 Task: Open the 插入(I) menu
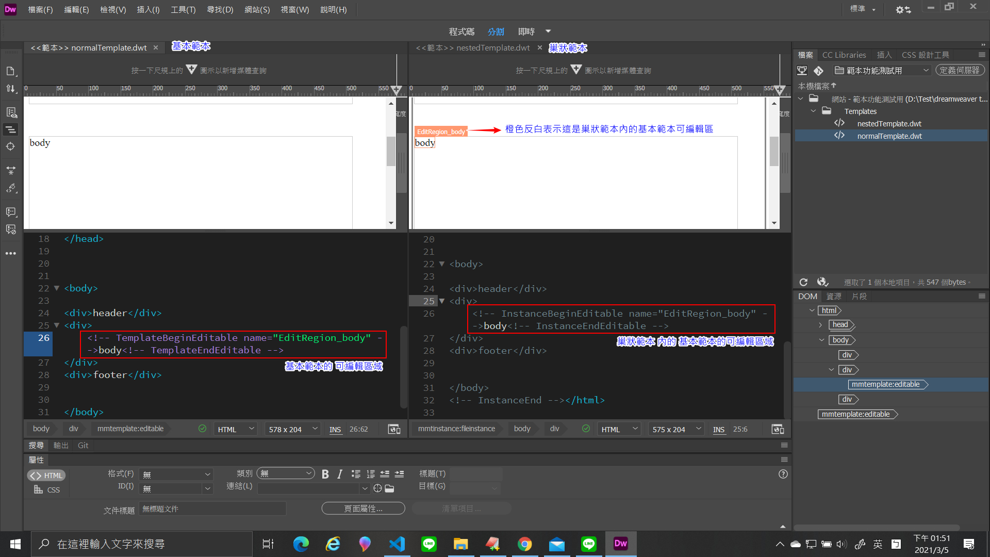148,9
